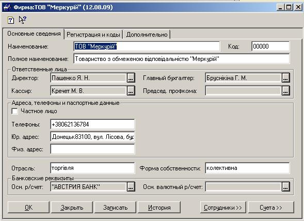
Task: Click the Главный бухгалтер field Бруснікіна Г. М.
Action: (x=243, y=78)
